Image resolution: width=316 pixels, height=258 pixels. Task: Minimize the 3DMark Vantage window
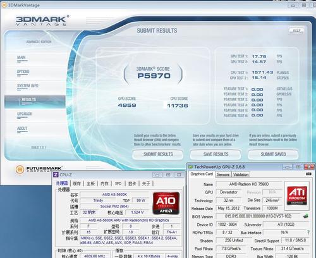[x=293, y=5]
